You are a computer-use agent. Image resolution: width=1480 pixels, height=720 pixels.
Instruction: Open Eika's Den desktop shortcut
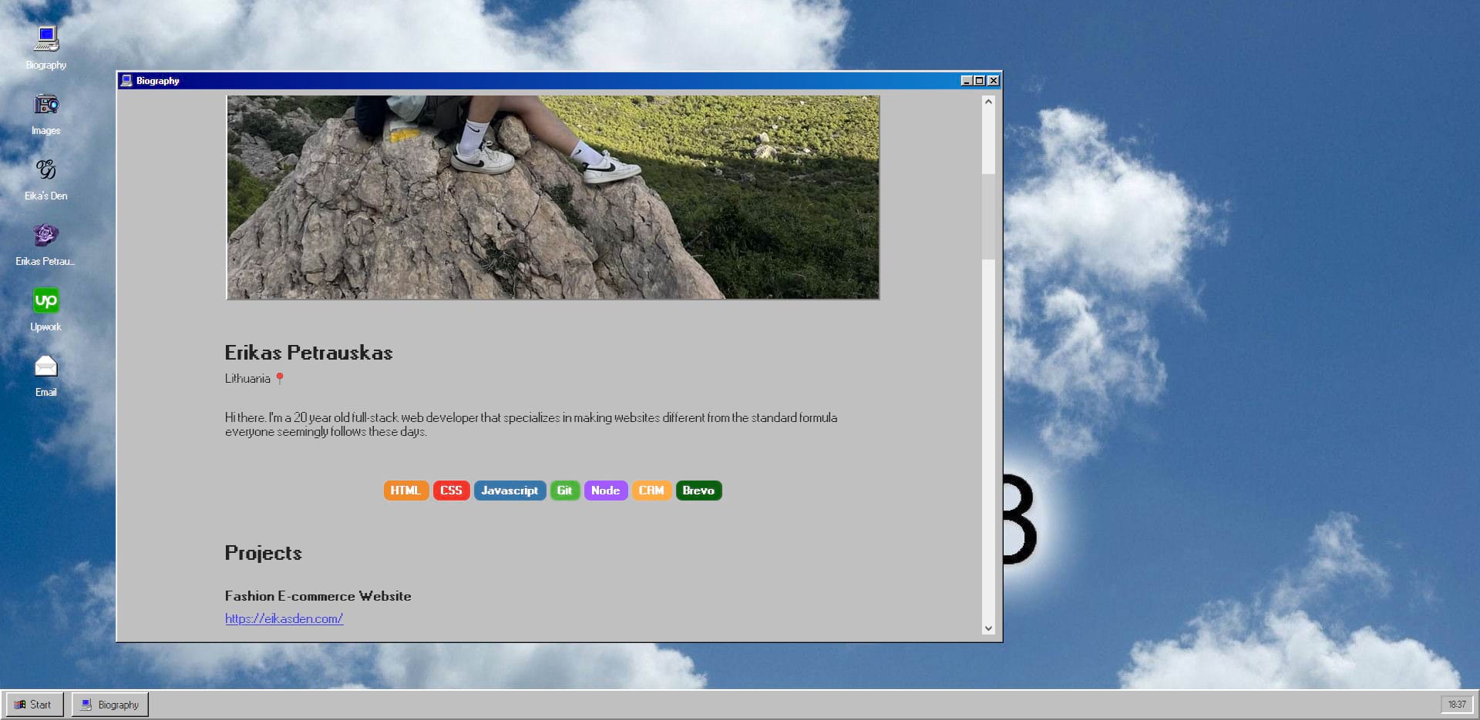point(46,171)
